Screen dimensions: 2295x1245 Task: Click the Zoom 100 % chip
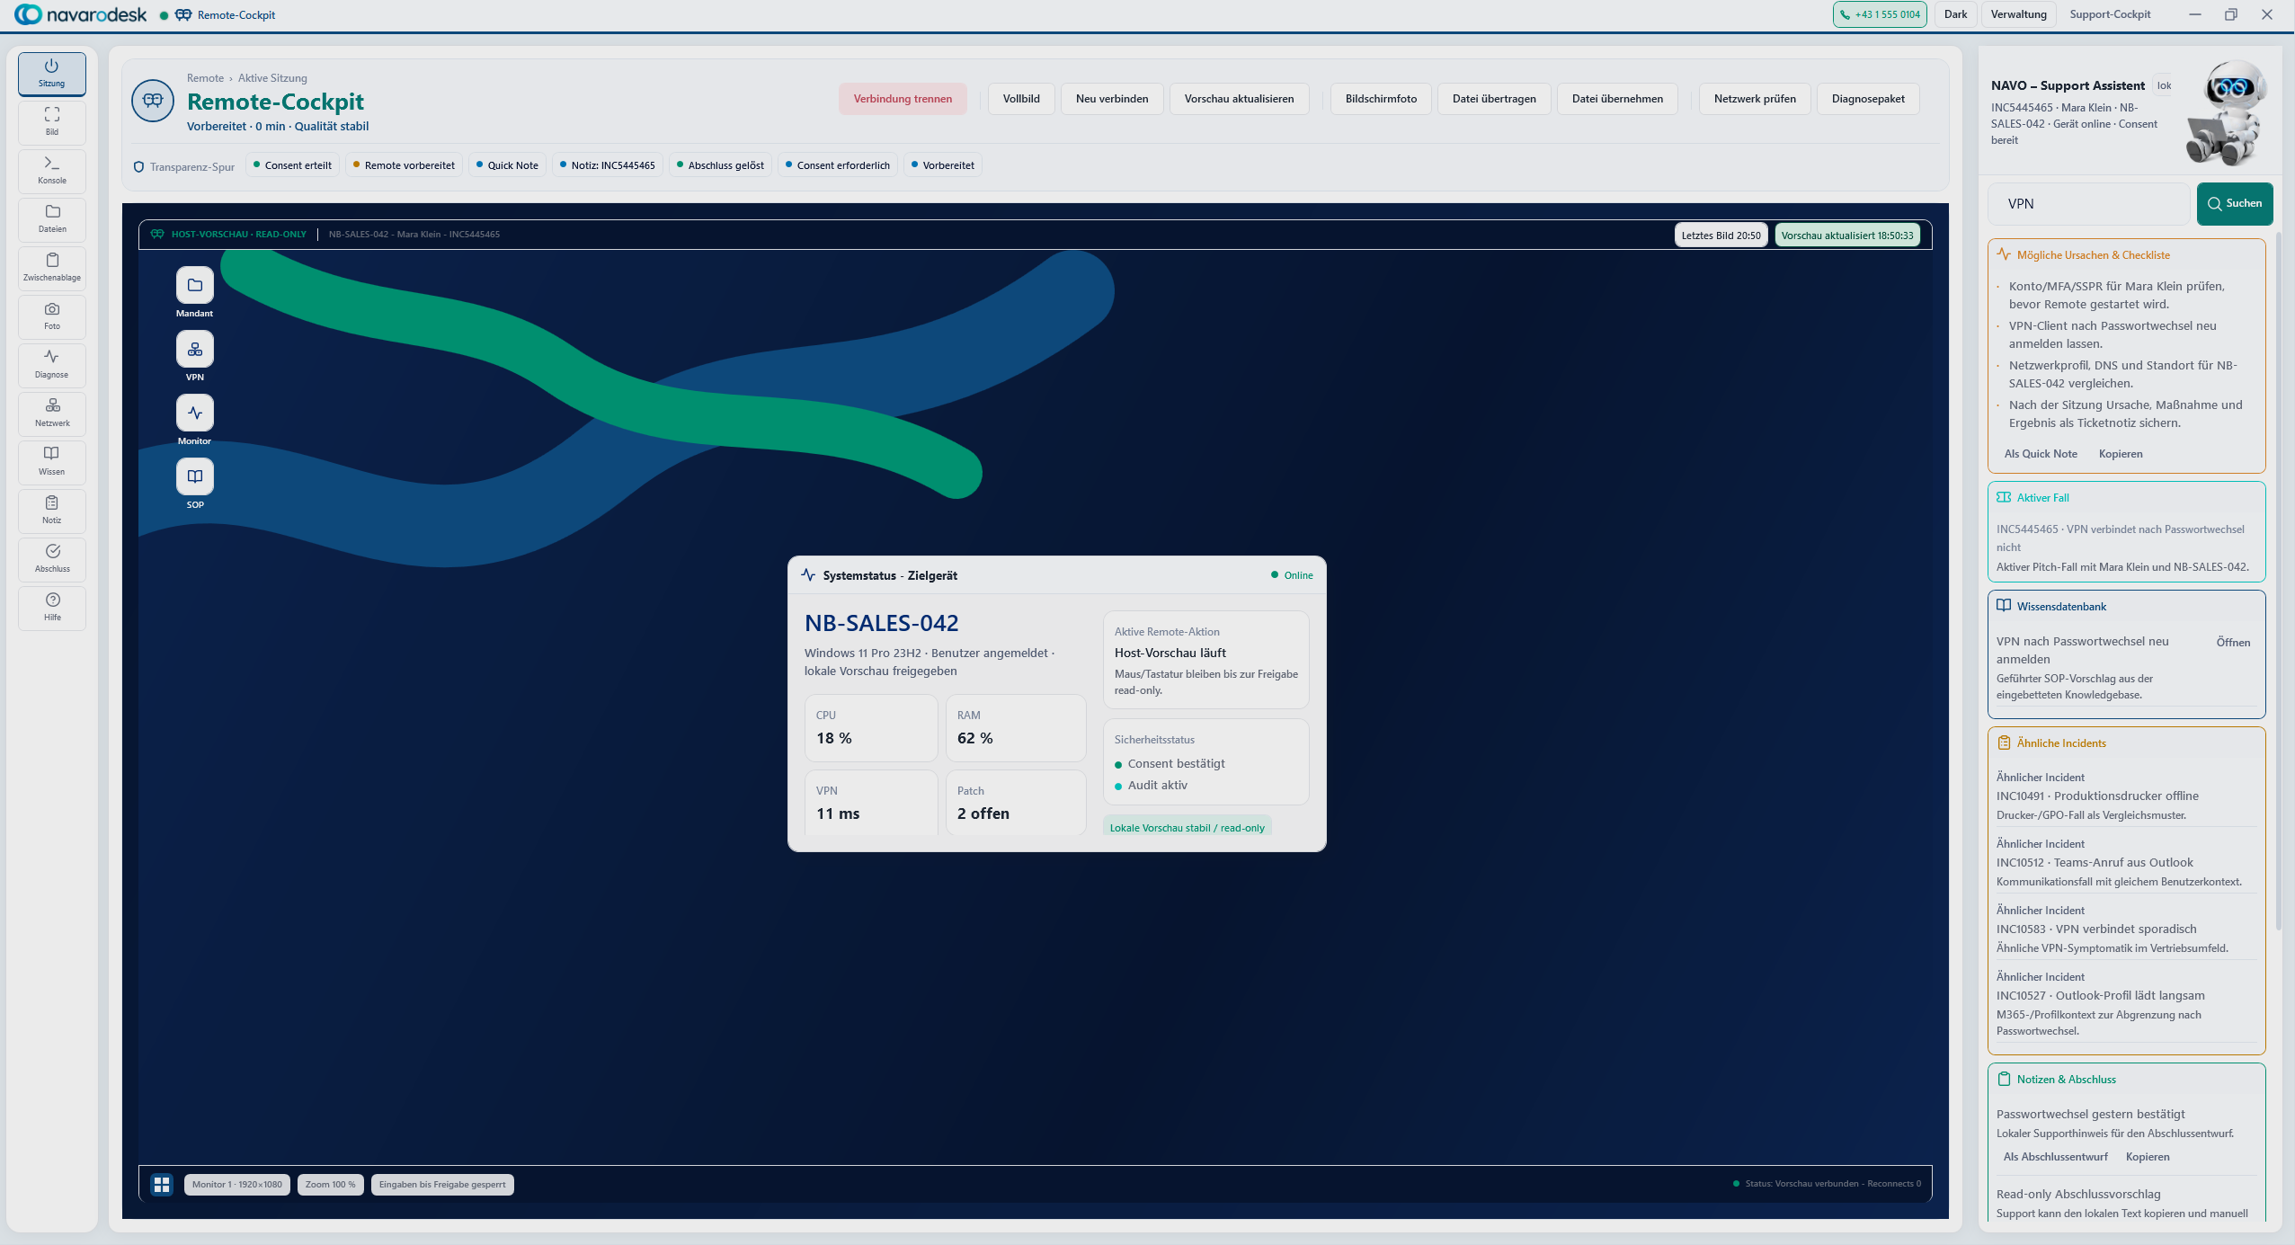pos(331,1185)
